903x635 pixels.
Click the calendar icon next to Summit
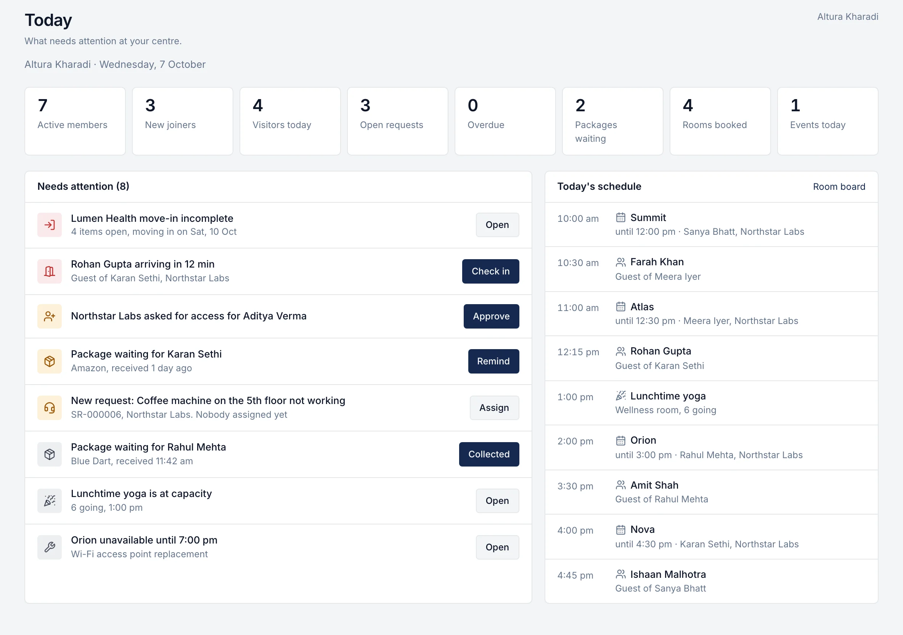point(620,217)
